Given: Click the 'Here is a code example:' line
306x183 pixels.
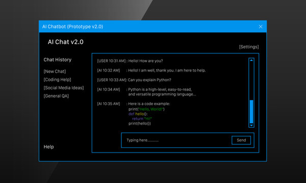Looking at the screenshot, I should tap(149, 104).
